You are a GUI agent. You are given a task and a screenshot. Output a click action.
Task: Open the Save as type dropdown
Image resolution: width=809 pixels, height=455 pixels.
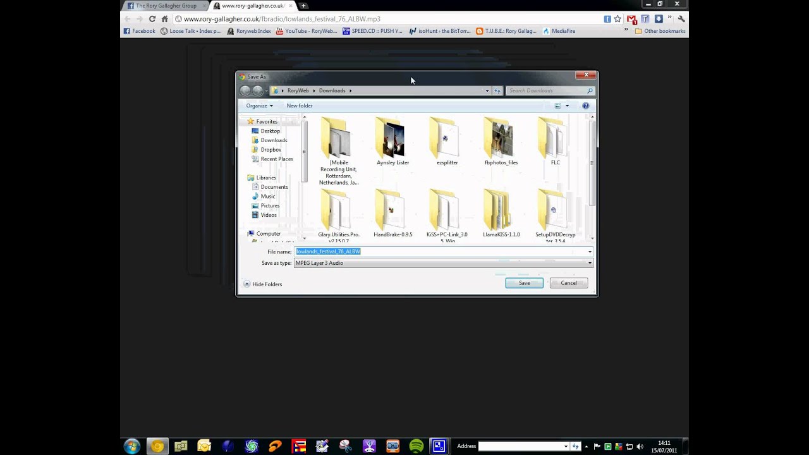pyautogui.click(x=590, y=263)
